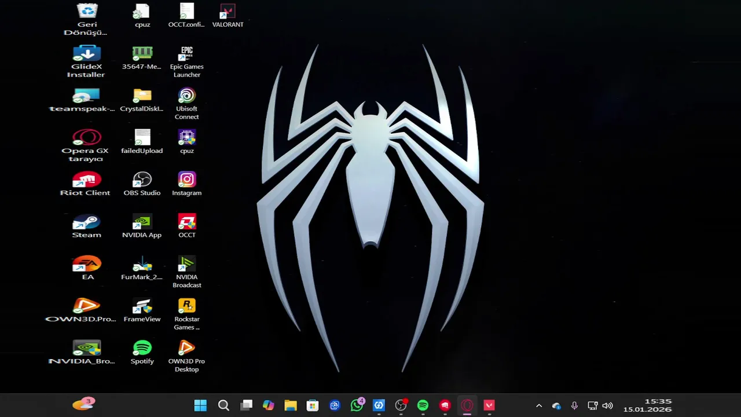Launch Copilot from the taskbar

tap(268, 405)
